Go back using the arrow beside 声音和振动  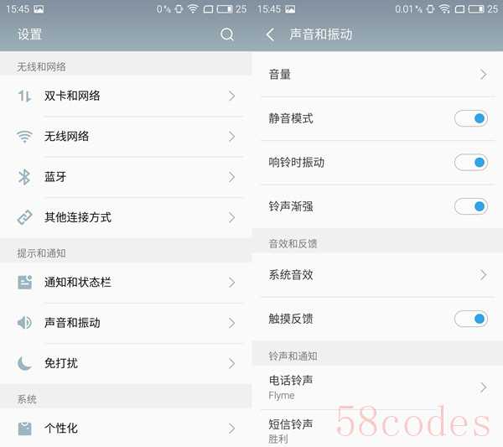(x=270, y=34)
